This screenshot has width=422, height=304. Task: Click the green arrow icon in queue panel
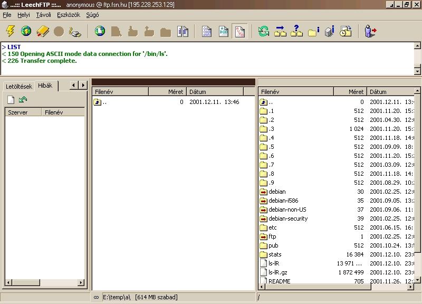coord(23,99)
